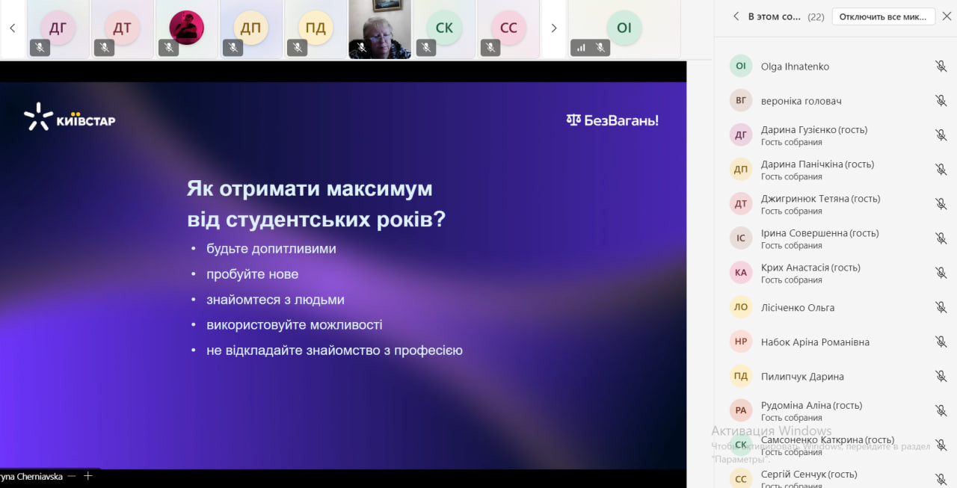Toggle mic icon for Лісіченко Ольга
957x488 pixels.
click(941, 307)
